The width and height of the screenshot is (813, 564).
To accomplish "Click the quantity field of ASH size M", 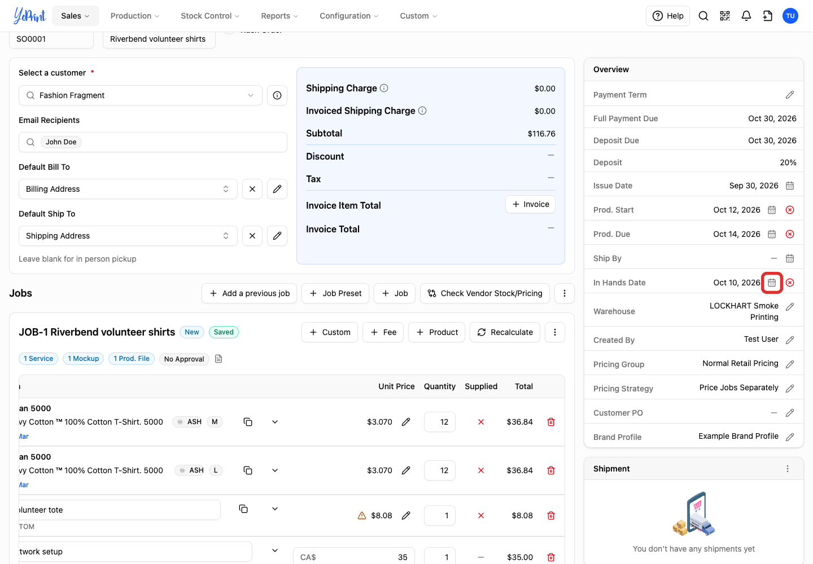I will pyautogui.click(x=440, y=422).
